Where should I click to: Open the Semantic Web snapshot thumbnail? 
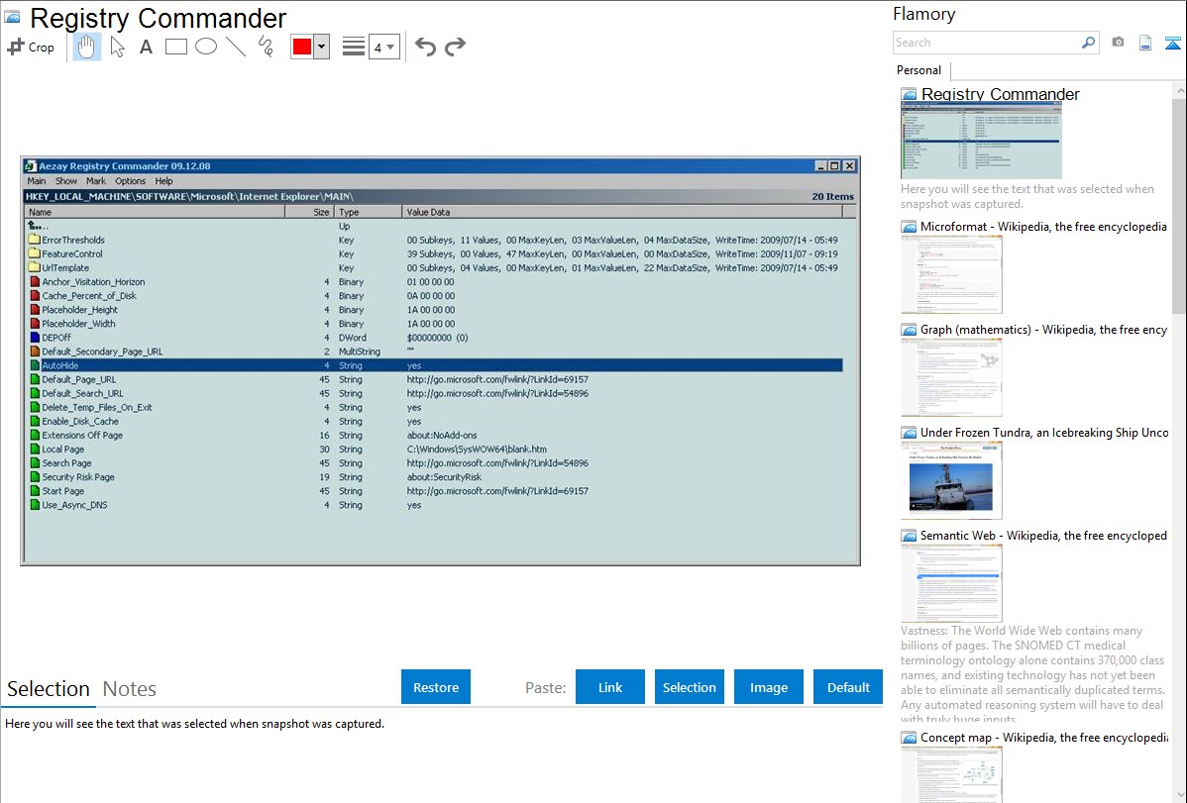pyautogui.click(x=951, y=583)
